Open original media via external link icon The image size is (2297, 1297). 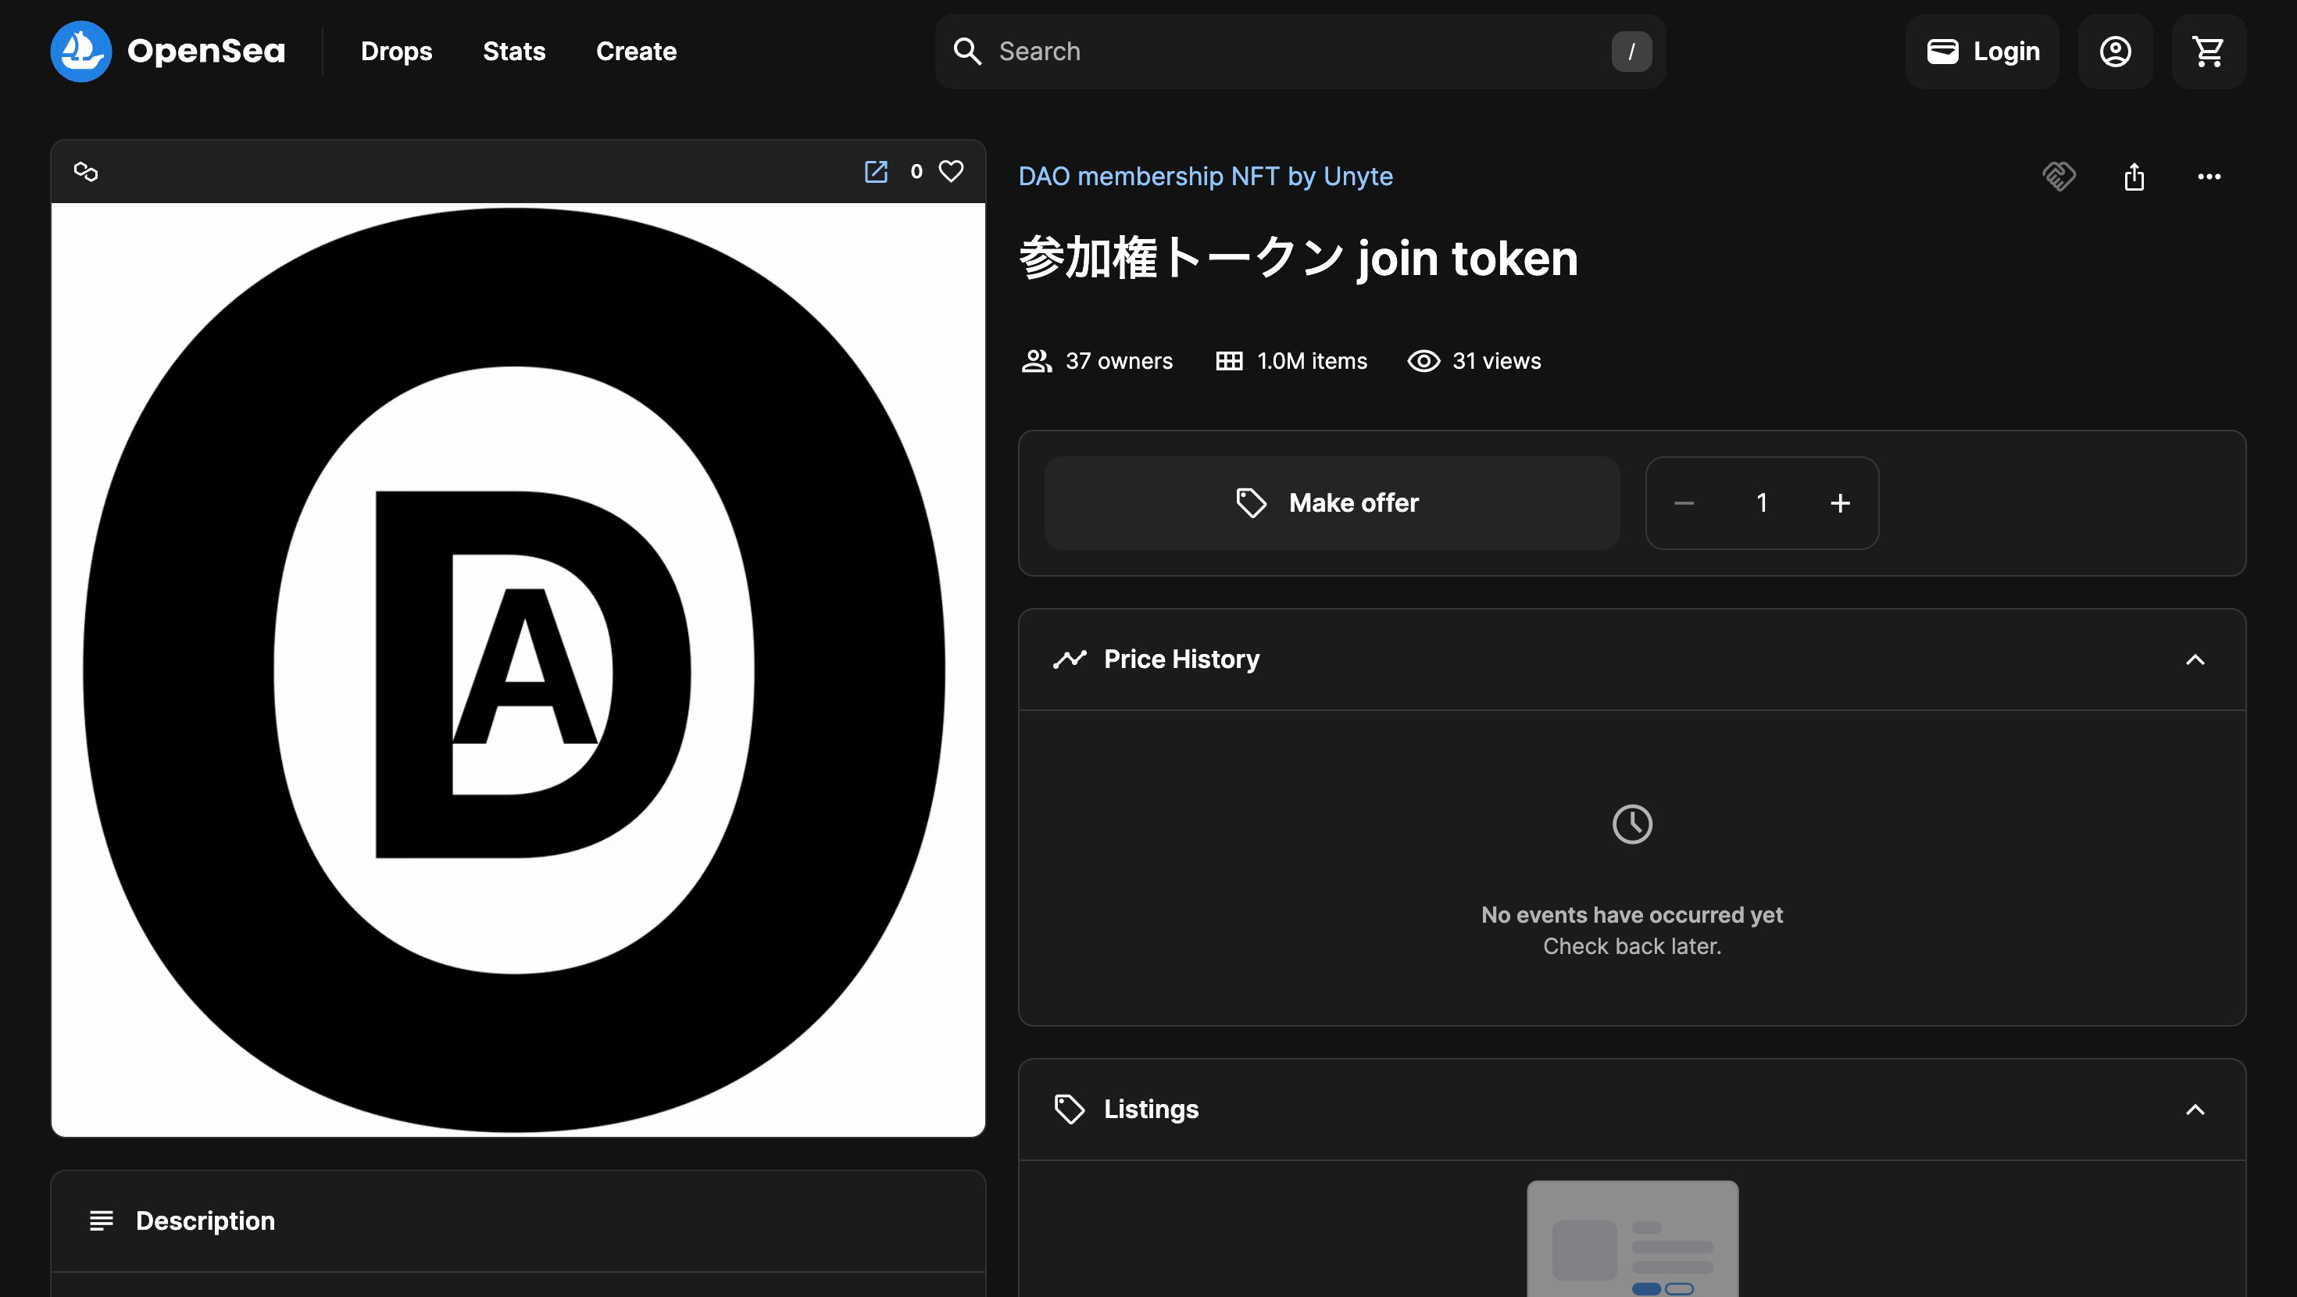point(876,171)
